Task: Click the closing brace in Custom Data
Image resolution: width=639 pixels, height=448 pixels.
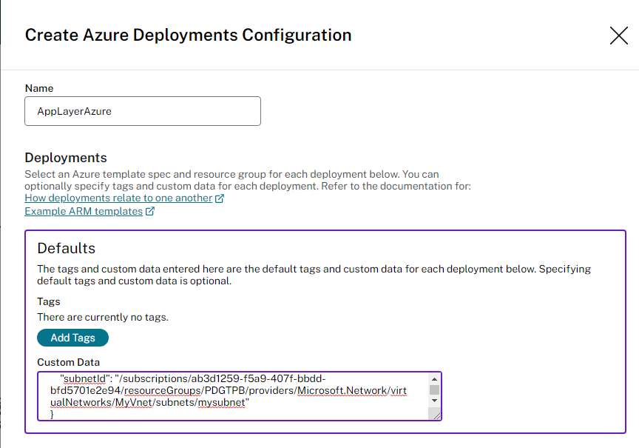Action: point(52,414)
